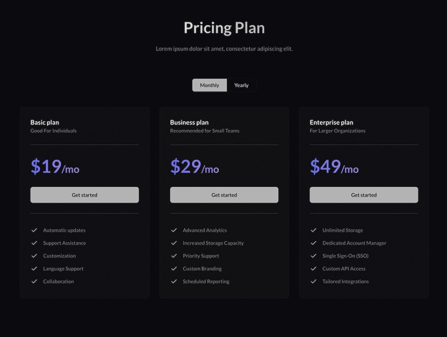The image size is (447, 337).
Task: Click the checkmark next to Priority Support
Action: 174,256
